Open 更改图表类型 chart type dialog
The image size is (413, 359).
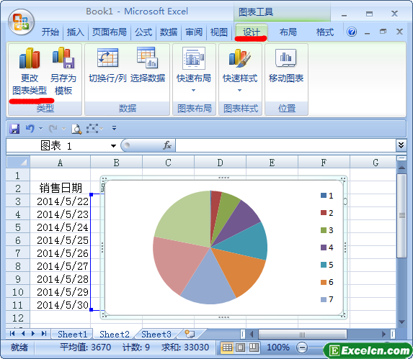pyautogui.click(x=30, y=71)
